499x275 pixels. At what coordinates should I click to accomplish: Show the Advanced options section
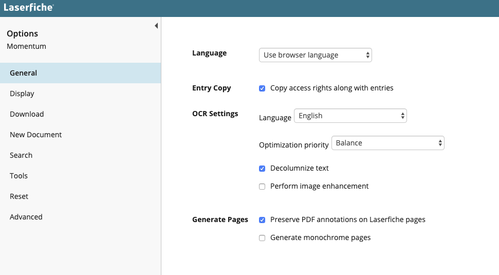point(26,217)
